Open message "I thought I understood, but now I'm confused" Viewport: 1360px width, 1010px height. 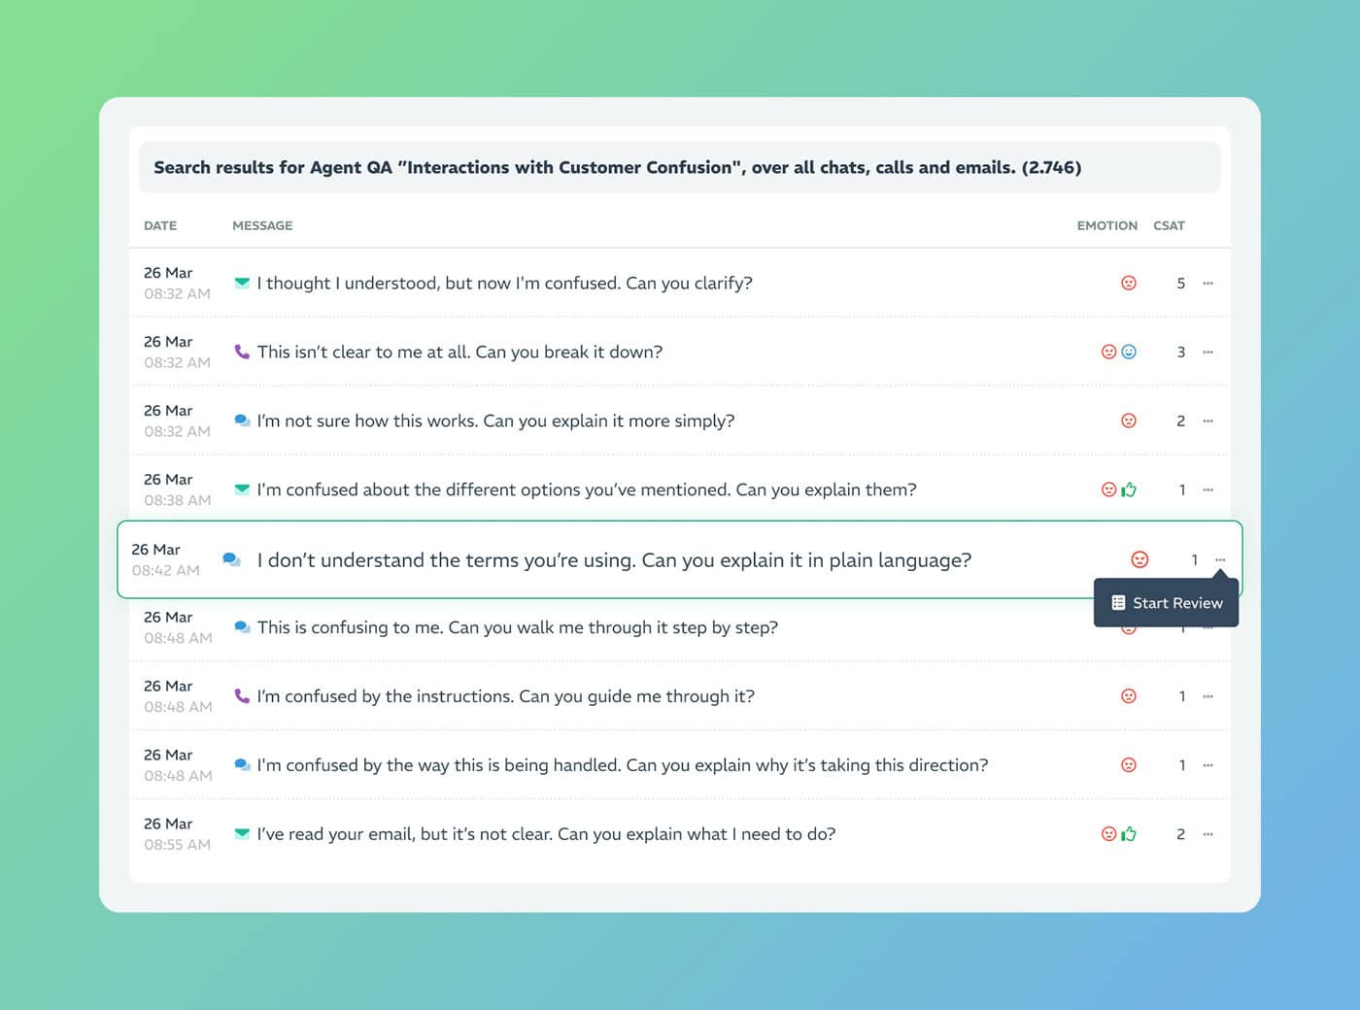(504, 283)
